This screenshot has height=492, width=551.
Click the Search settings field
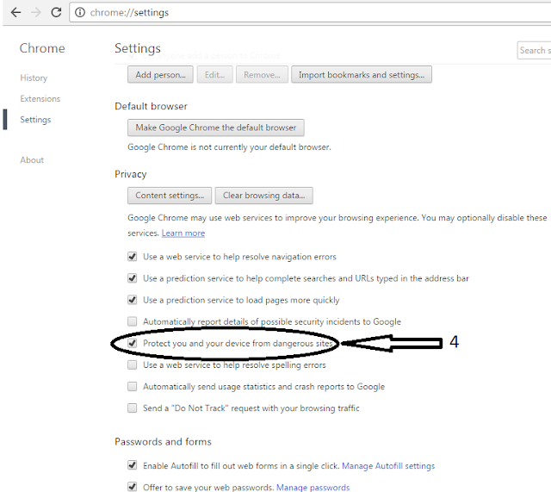pos(534,50)
